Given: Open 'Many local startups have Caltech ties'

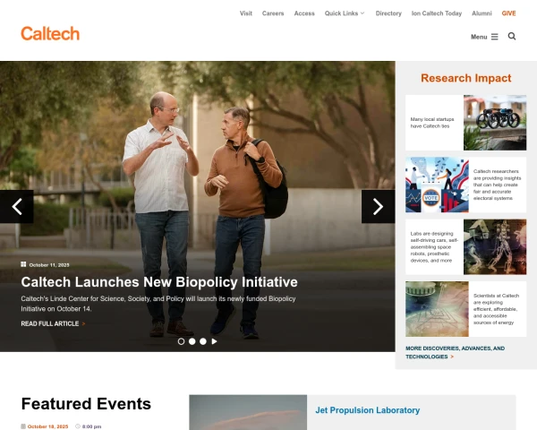Looking at the screenshot, I should (432, 123).
